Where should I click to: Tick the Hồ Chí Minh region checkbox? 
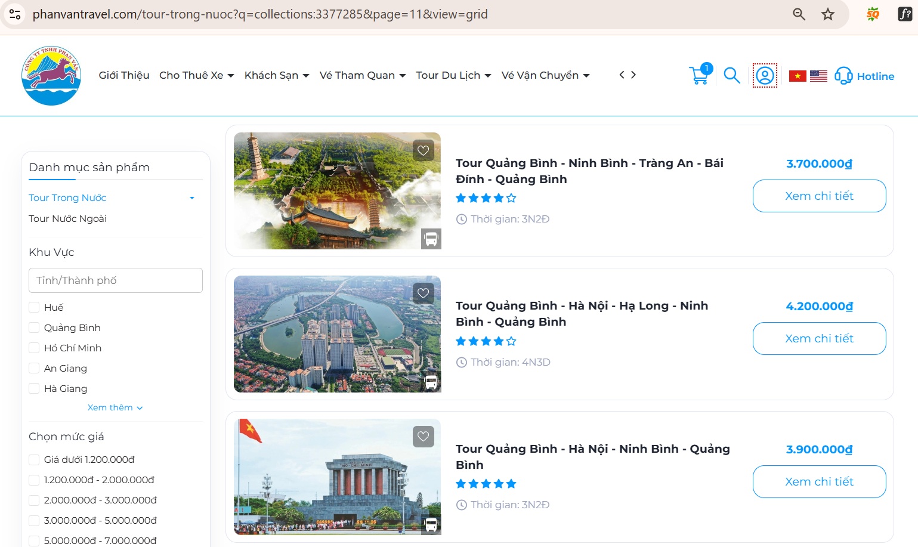pyautogui.click(x=34, y=348)
